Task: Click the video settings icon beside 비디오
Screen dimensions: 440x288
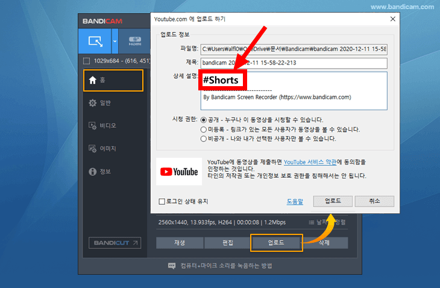Action: click(x=93, y=126)
